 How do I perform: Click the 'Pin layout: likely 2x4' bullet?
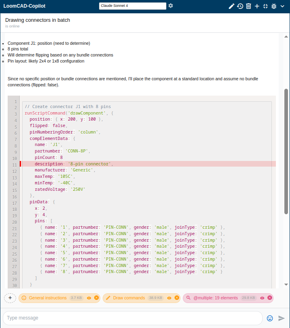pyautogui.click(x=46, y=61)
